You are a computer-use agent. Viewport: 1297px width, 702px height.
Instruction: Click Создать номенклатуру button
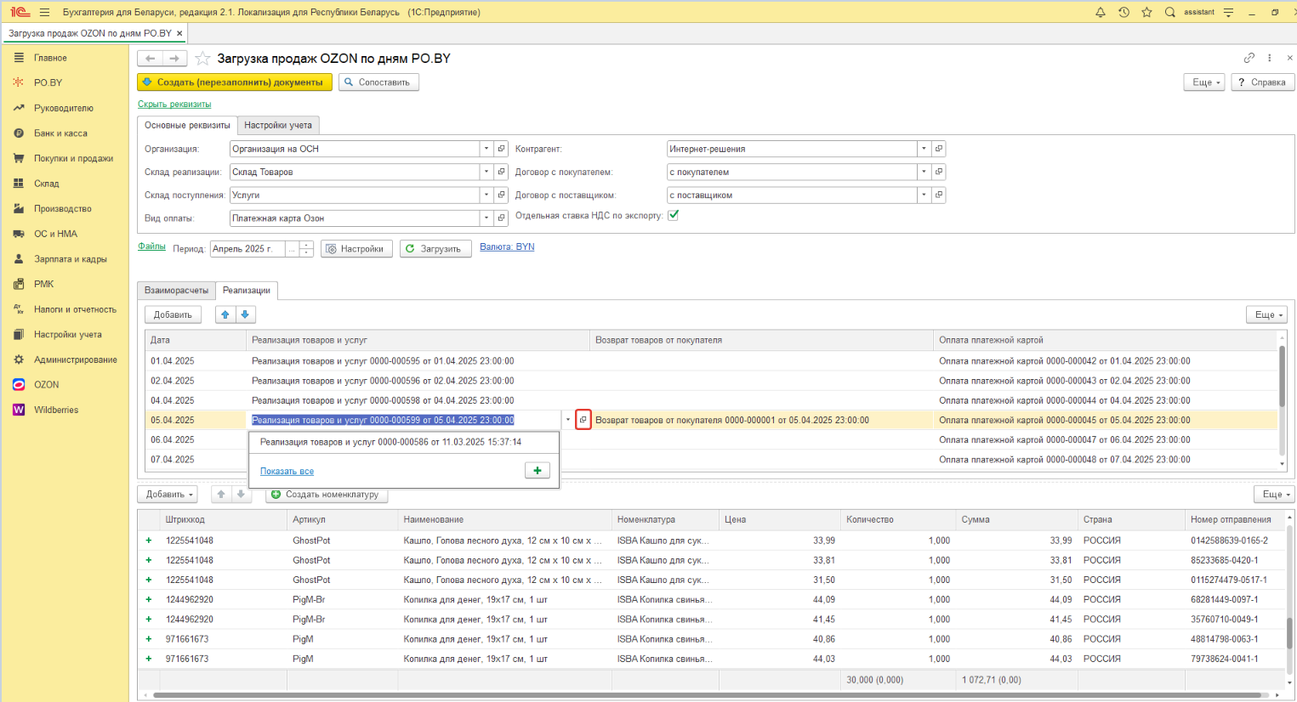[326, 495]
